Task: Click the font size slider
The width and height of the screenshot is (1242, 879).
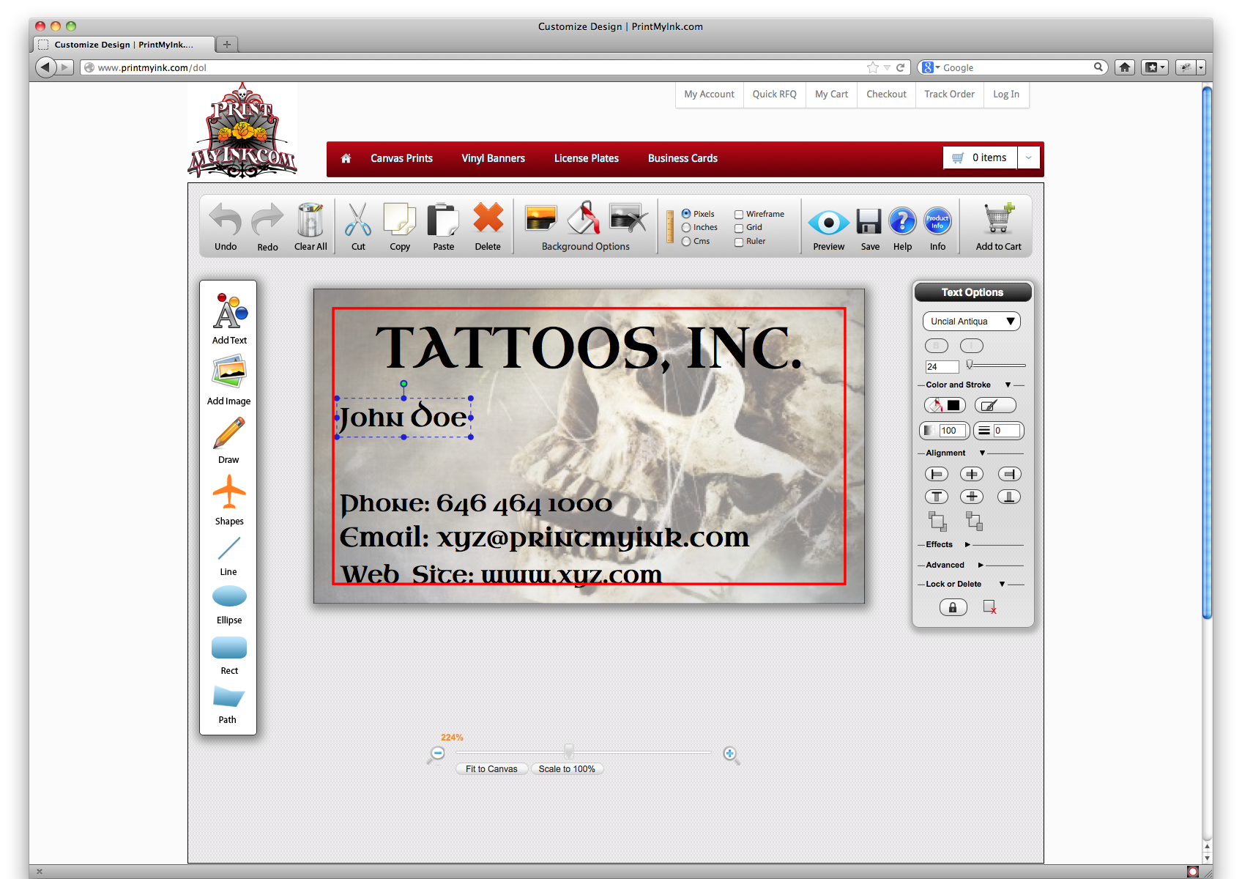Action: click(996, 365)
